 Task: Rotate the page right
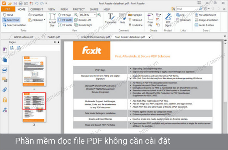(x=83, y=25)
